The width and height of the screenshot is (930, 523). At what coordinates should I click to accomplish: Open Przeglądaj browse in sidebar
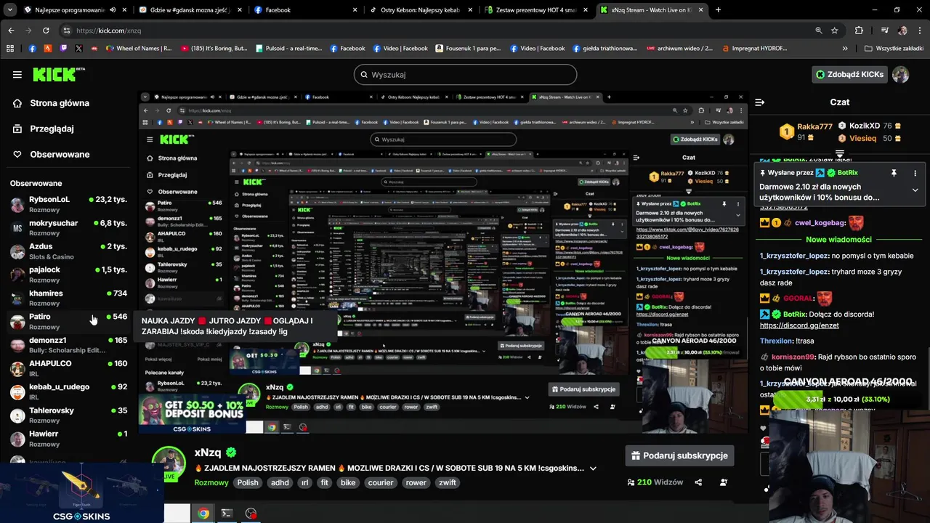click(x=44, y=129)
